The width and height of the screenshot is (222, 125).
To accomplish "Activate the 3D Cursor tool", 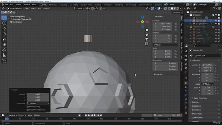I will (4, 23).
